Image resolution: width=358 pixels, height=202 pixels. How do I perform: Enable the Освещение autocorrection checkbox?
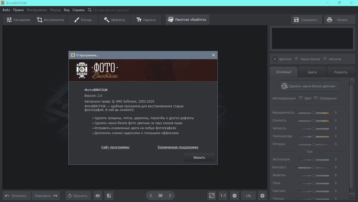tap(316, 98)
